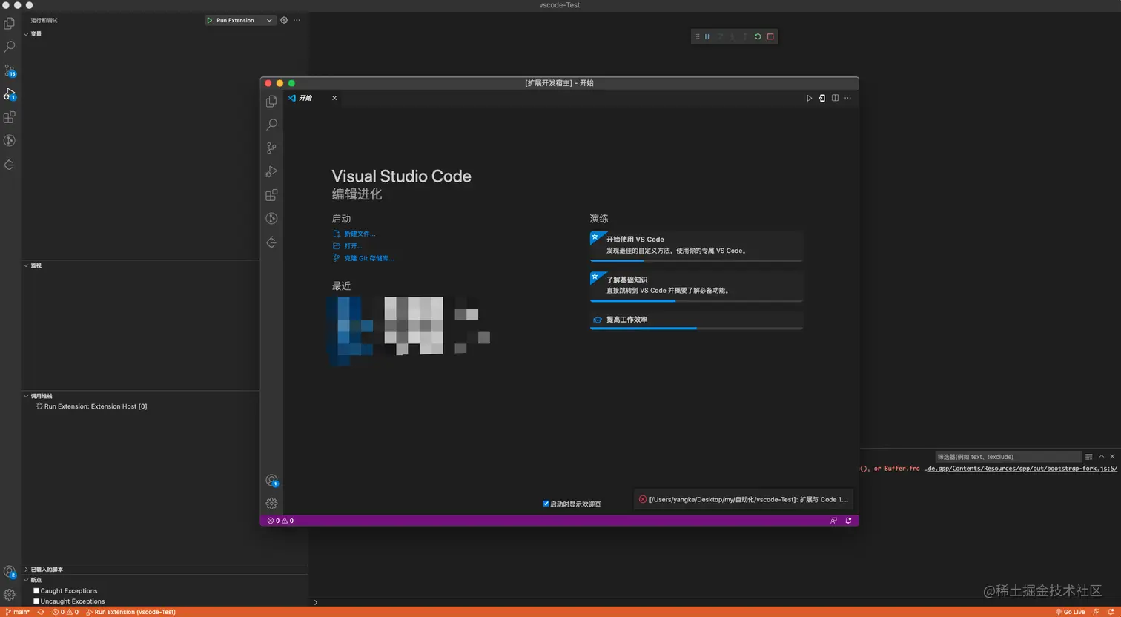Open more editor actions in Extension Host
The image size is (1121, 617).
tap(847, 98)
